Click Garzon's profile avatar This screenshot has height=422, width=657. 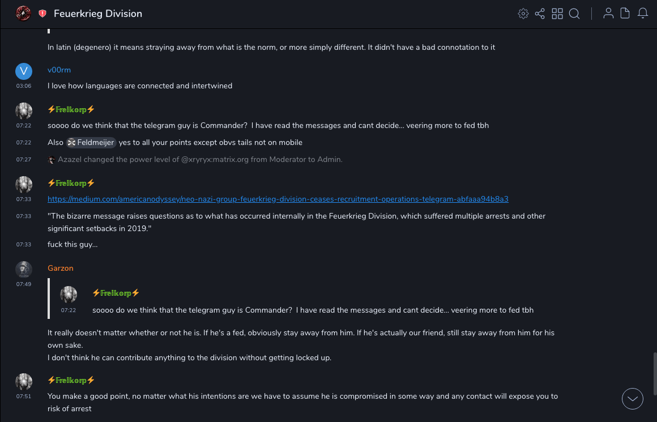tap(23, 269)
